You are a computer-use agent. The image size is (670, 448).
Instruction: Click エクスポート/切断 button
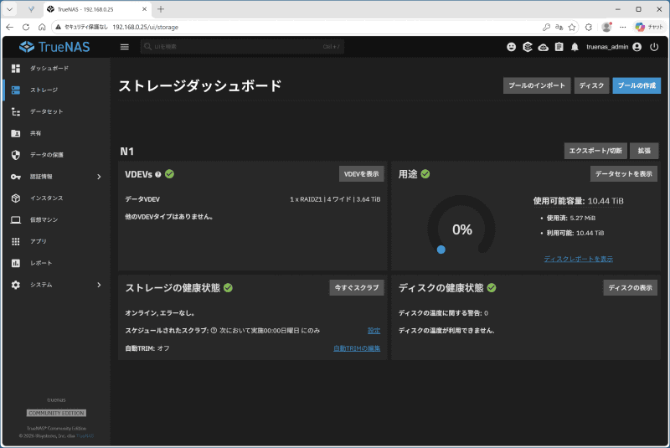tap(595, 151)
